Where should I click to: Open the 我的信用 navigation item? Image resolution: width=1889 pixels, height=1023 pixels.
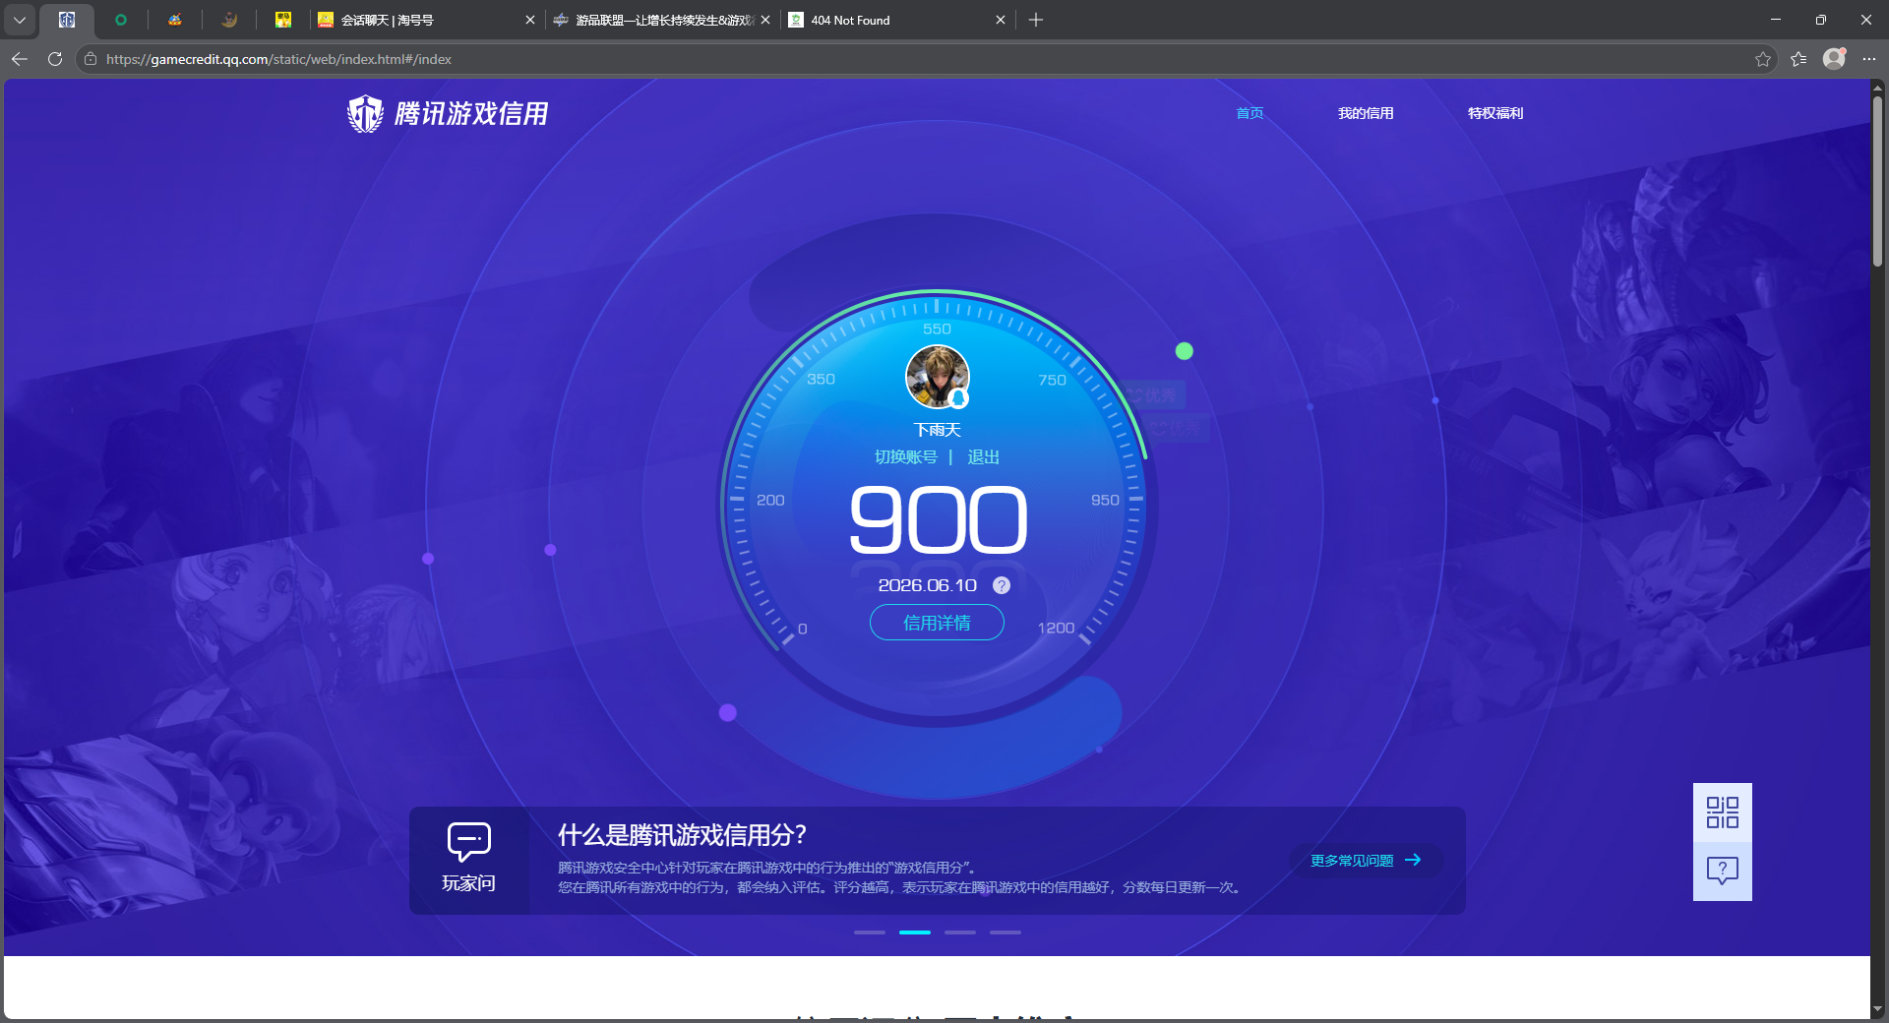[x=1366, y=113]
